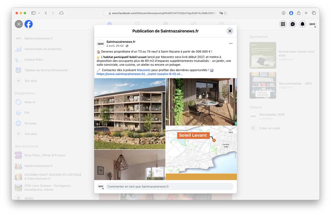
Task: Open the Messenger chat icon
Action: [x=293, y=24]
